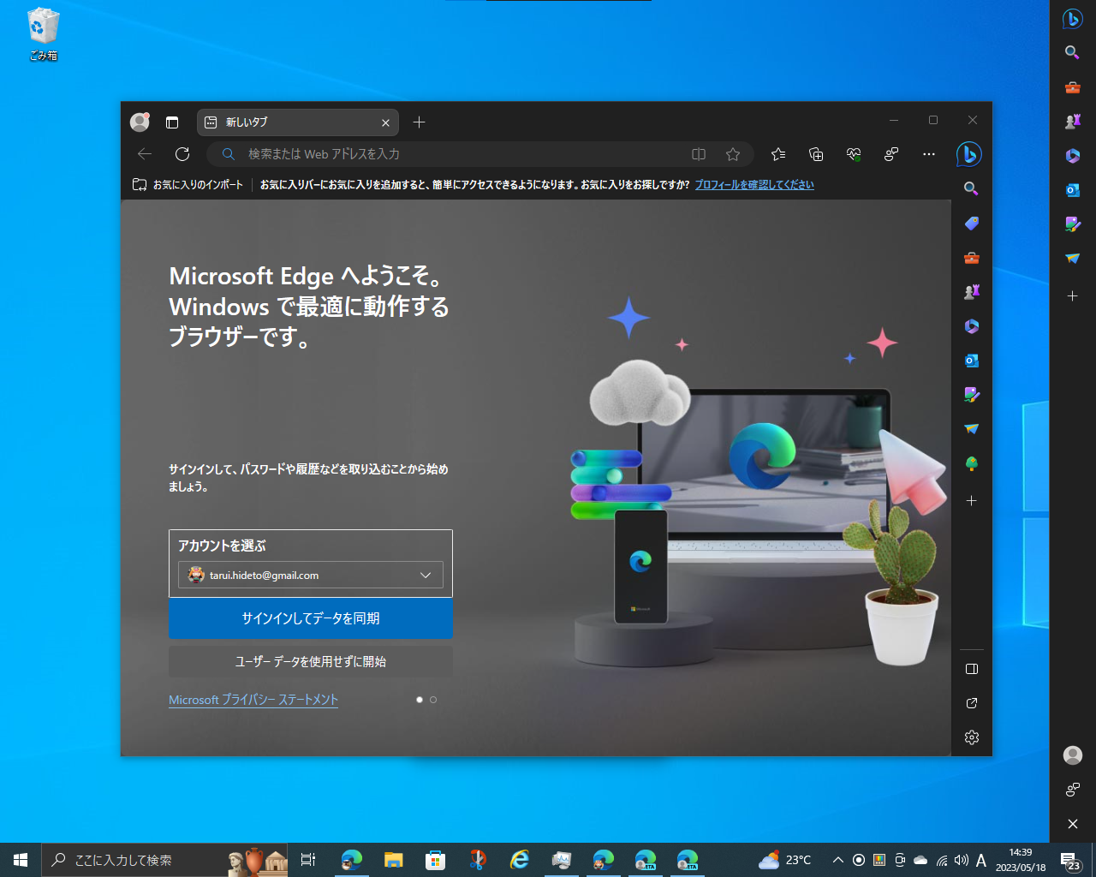Viewport: 1096px width, 877px height.
Task: Open Task View on the taskbar
Action: [308, 860]
